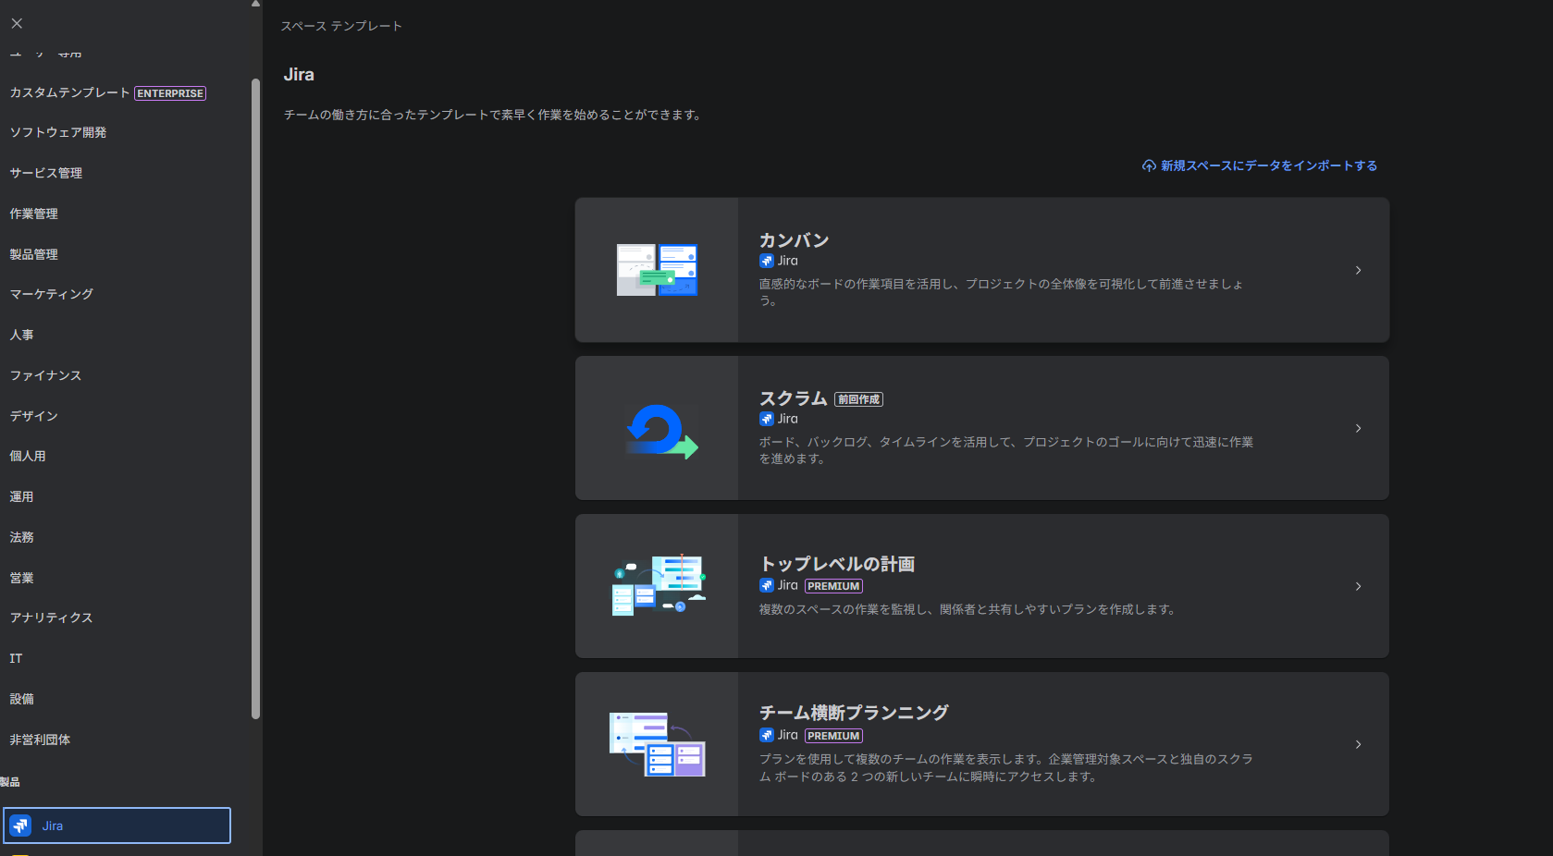Click the Jira logo under カンバン title
The height and width of the screenshot is (856, 1553).
[x=766, y=261]
